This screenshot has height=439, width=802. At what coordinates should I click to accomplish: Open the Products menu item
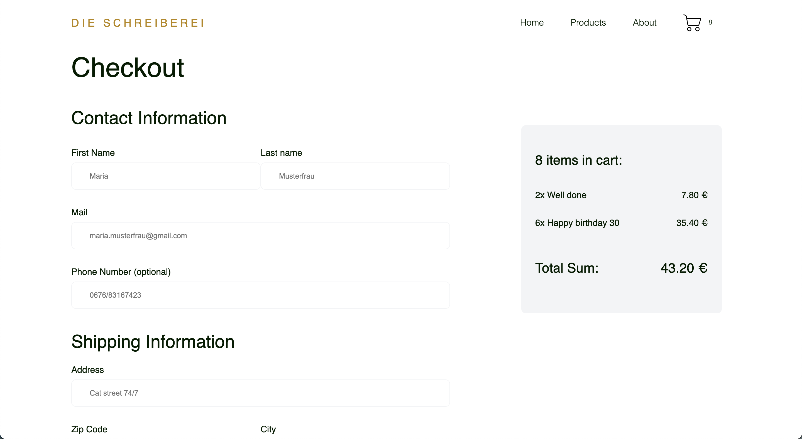588,23
